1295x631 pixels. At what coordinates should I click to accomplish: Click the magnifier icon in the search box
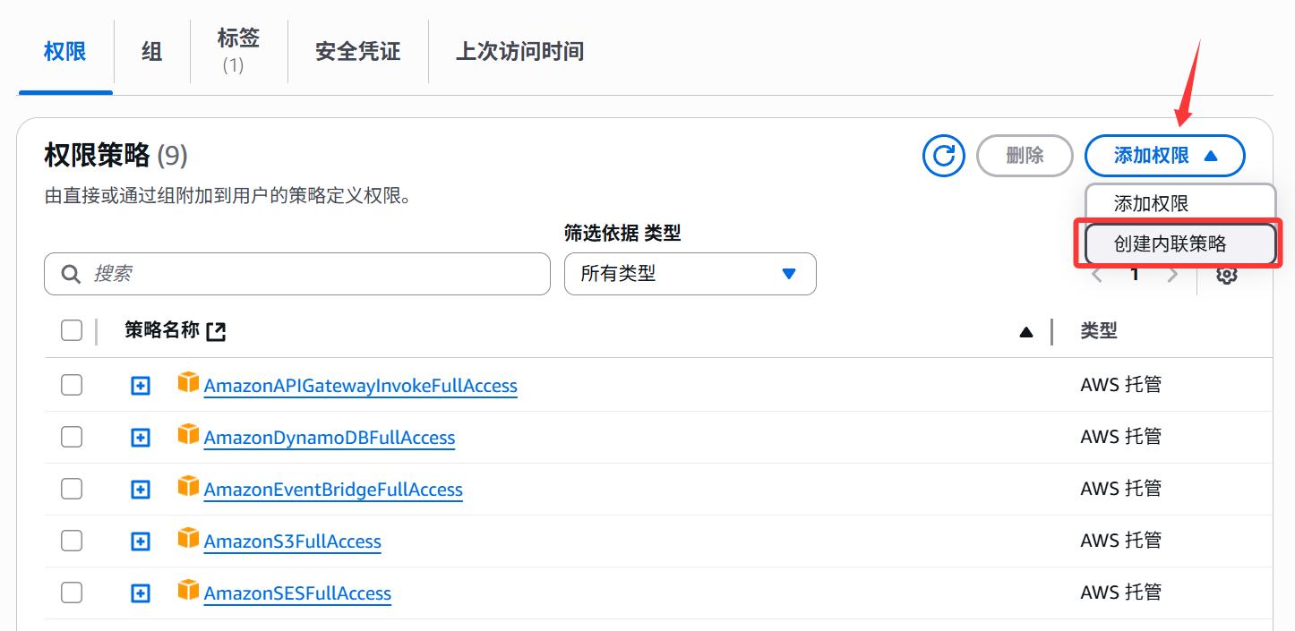72,274
